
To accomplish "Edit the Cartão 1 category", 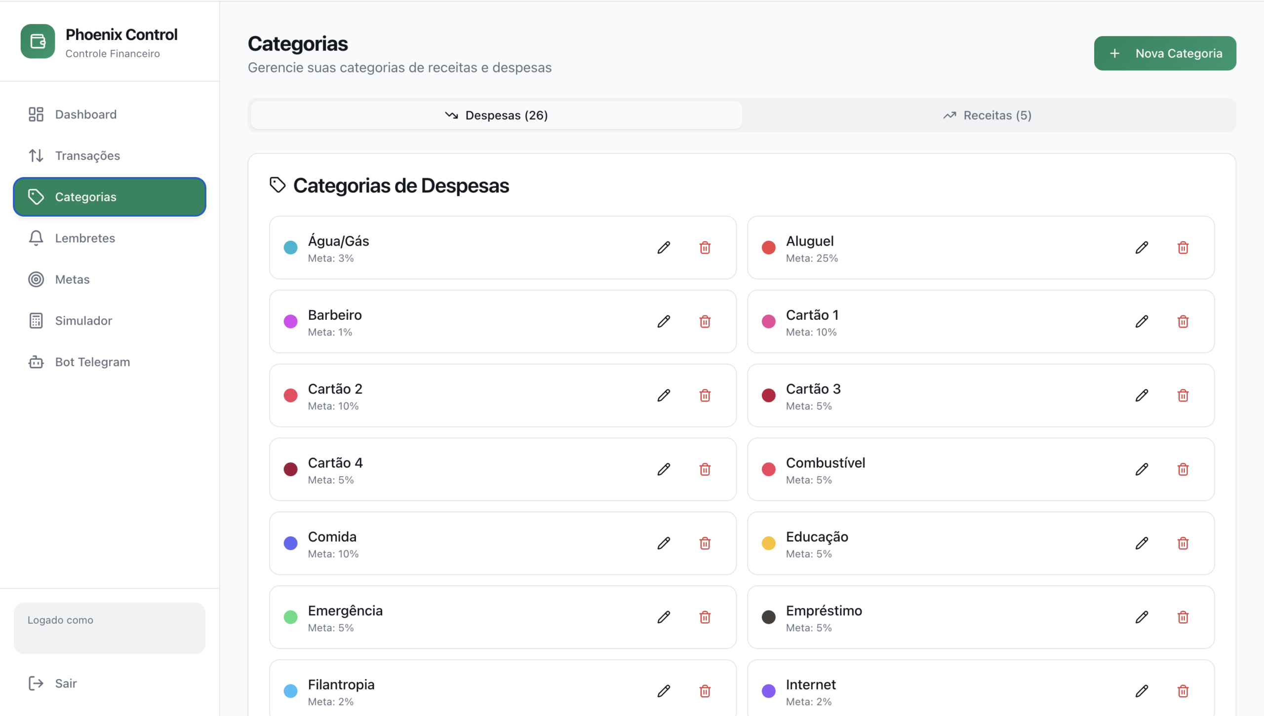I will click(x=1142, y=321).
